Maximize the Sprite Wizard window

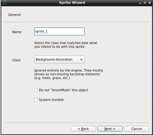pyautogui.click(x=145, y=3)
